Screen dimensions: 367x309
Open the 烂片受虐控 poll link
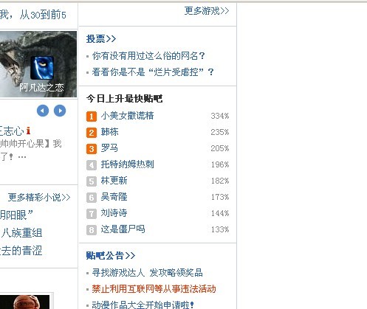click(x=153, y=72)
